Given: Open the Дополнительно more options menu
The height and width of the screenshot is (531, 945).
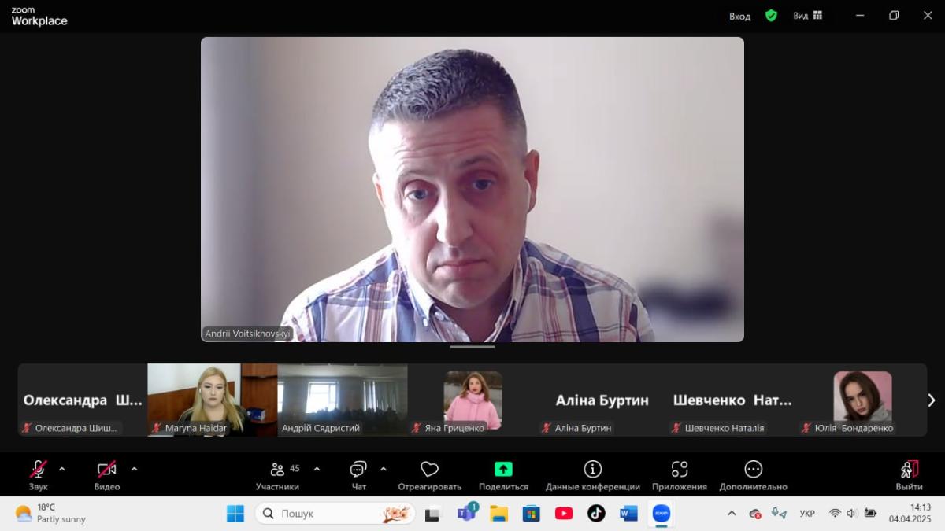Looking at the screenshot, I should pyautogui.click(x=753, y=470).
